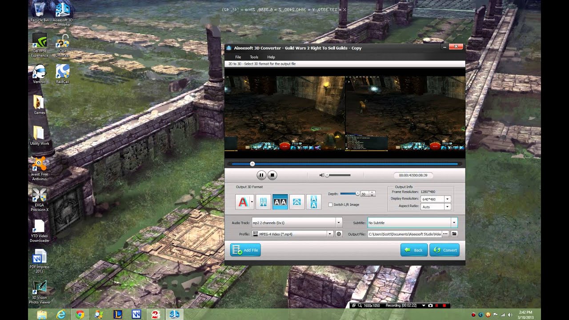The image size is (569, 320).
Task: Stop the video preview
Action: click(x=272, y=175)
